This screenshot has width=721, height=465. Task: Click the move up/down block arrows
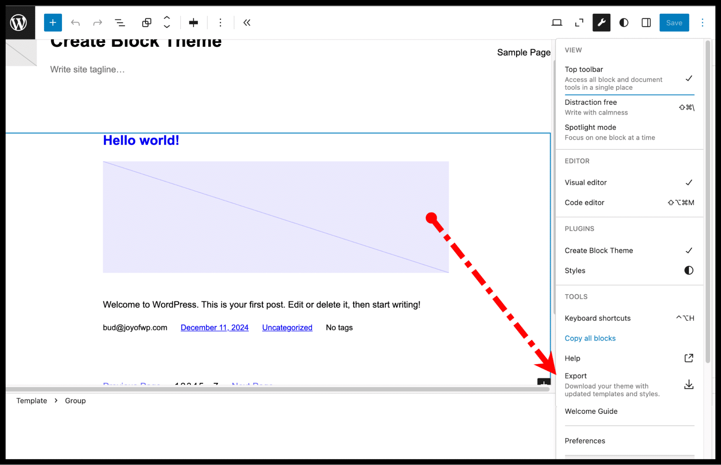[167, 22]
